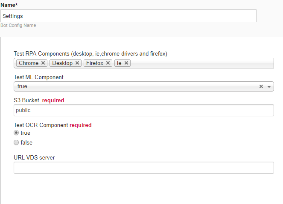Click the true label under Test OCR Component
Screen dimensions: 283x204
25,133
